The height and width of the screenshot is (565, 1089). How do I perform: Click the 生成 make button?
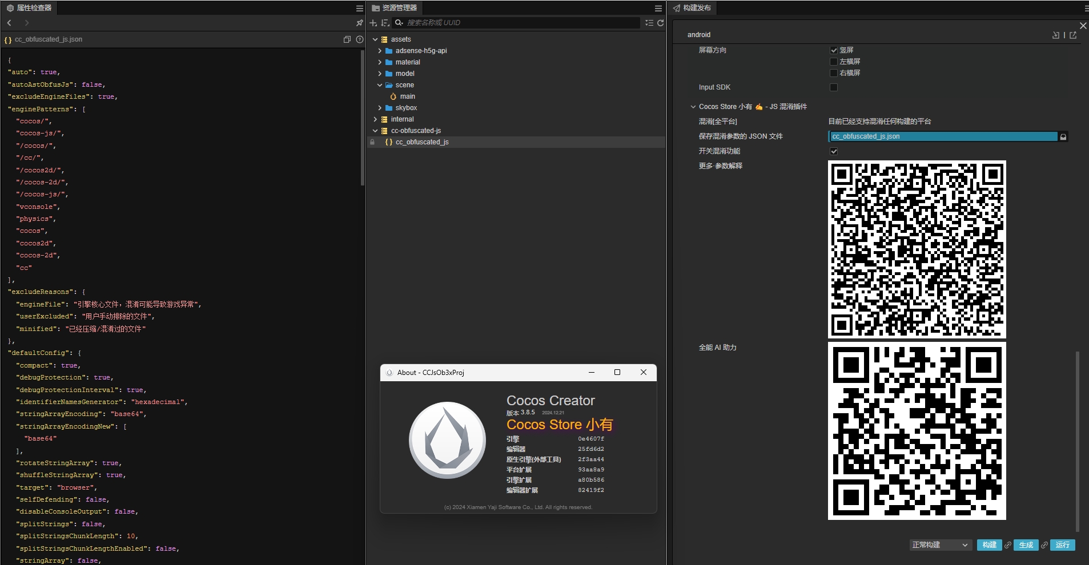[x=1026, y=545]
